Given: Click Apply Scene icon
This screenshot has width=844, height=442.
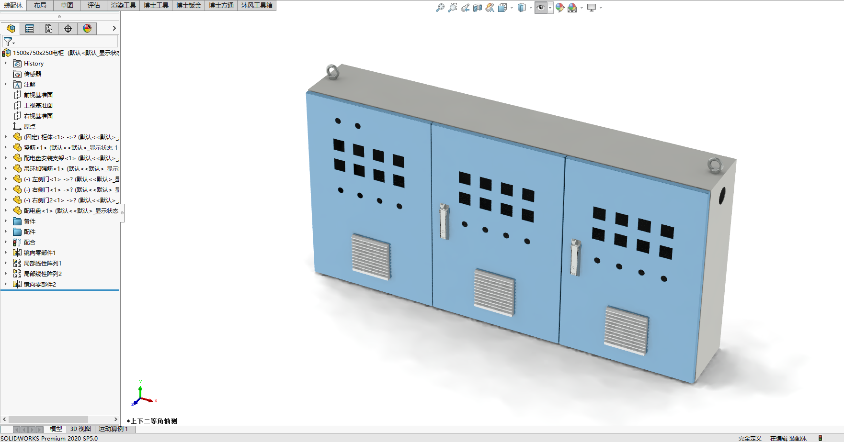Looking at the screenshot, I should [572, 8].
